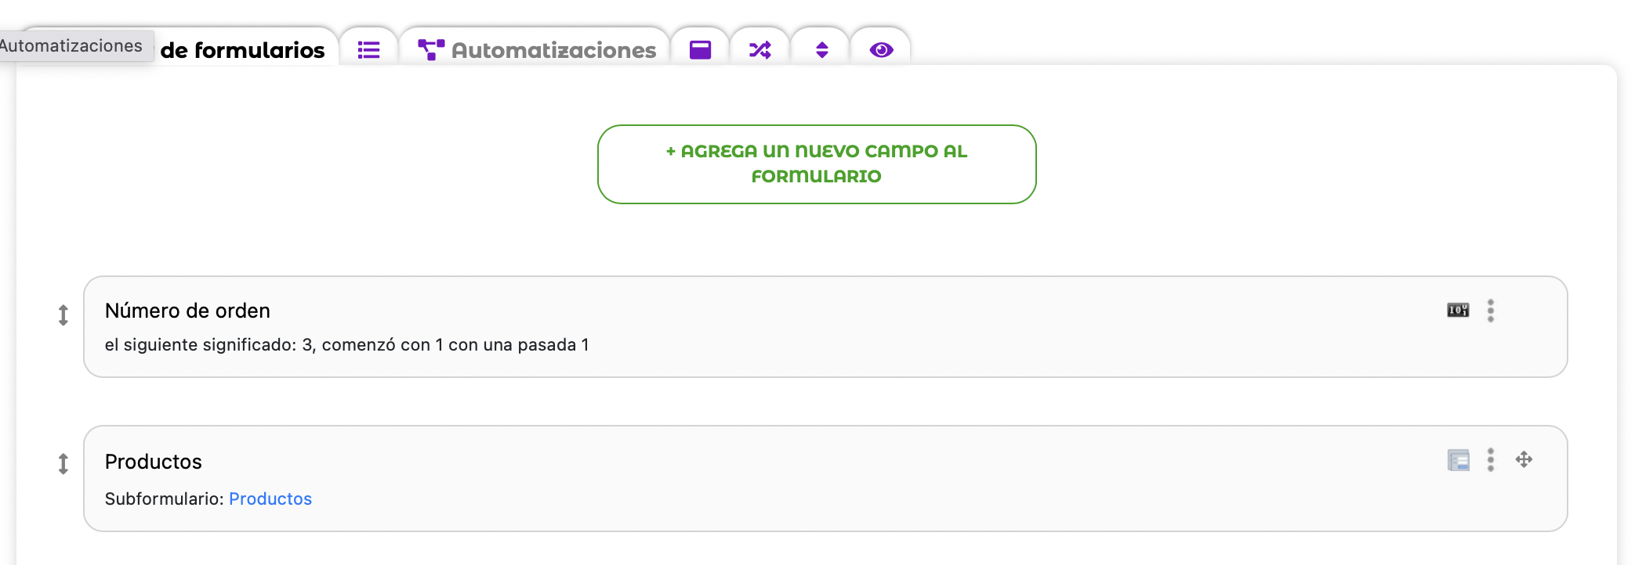The height and width of the screenshot is (565, 1635).
Task: Click reorder arrow beside Productos field
Action: (63, 464)
